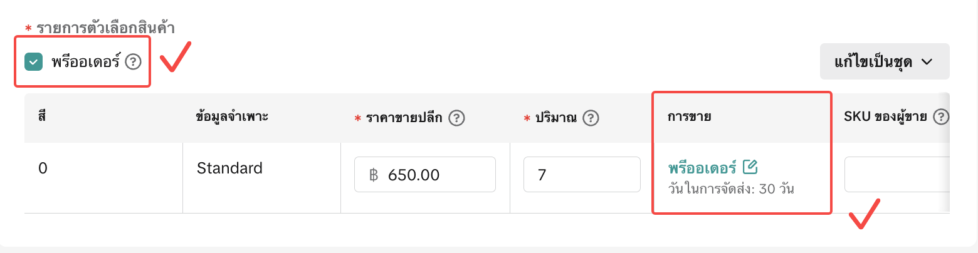Click the สี column header
The image size is (978, 253).
[42, 117]
